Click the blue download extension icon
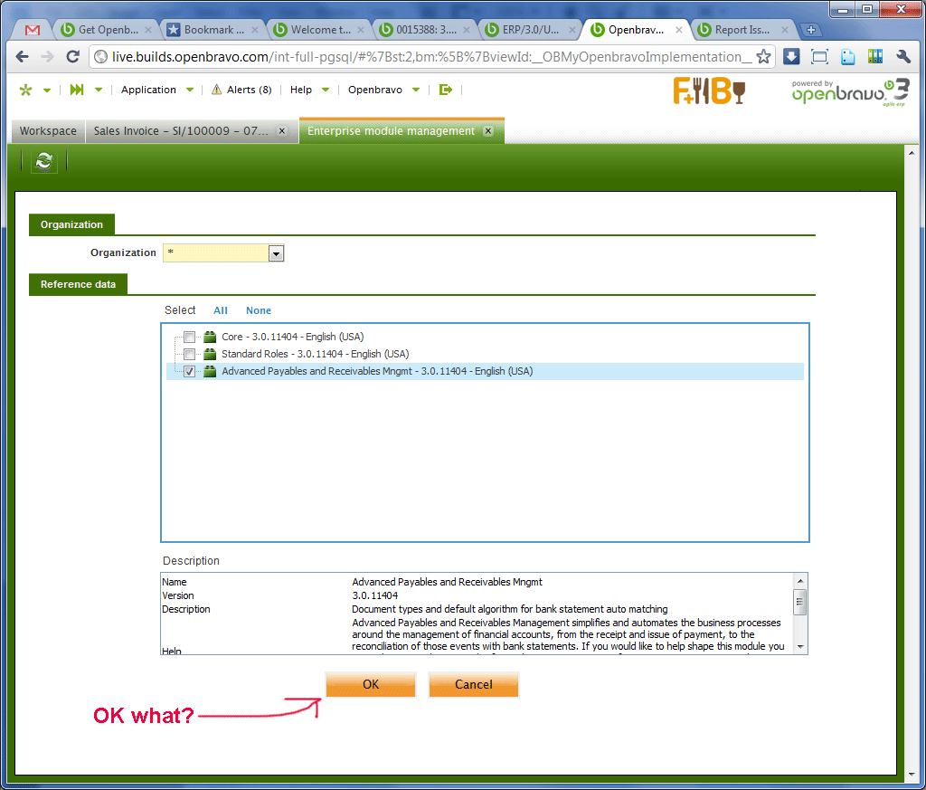 point(791,57)
